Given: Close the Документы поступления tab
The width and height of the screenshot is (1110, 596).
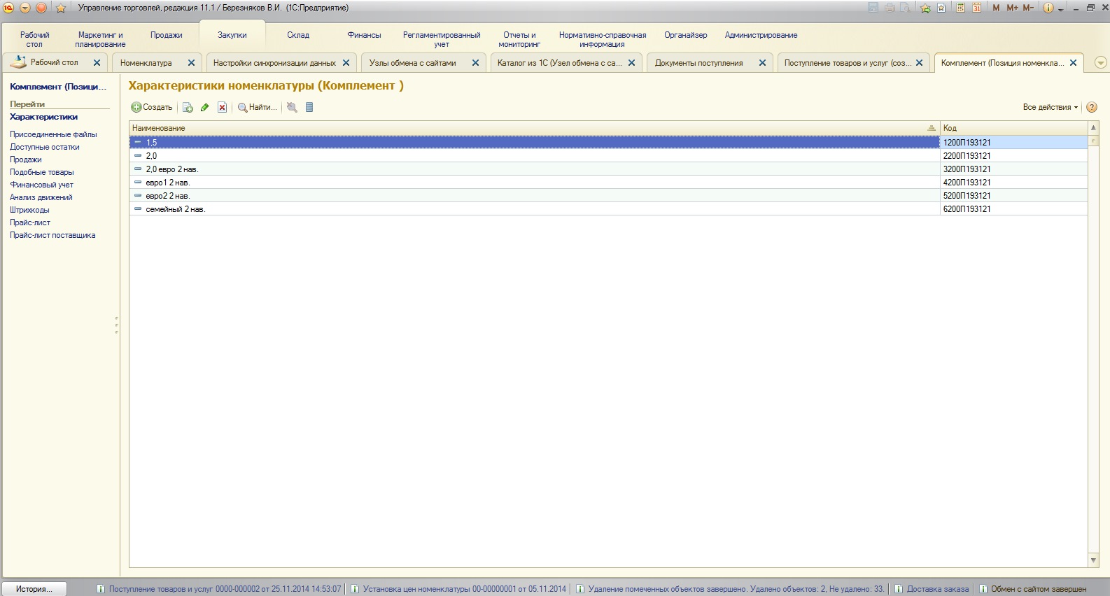Looking at the screenshot, I should point(762,63).
